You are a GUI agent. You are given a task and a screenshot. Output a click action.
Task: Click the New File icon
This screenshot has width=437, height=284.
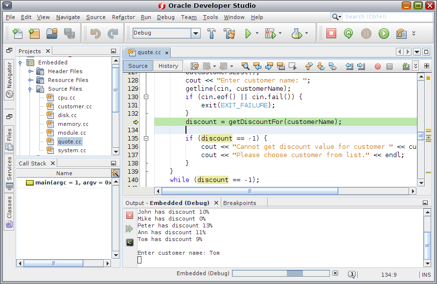point(18,33)
